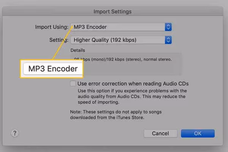Screen dimensions: 228x152
Task: Click the highlighted MP3 Encoder callout box
Action: click(x=51, y=69)
